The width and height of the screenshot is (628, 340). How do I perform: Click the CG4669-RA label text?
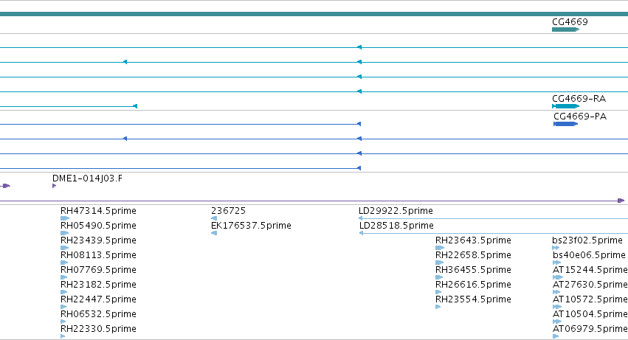point(579,99)
